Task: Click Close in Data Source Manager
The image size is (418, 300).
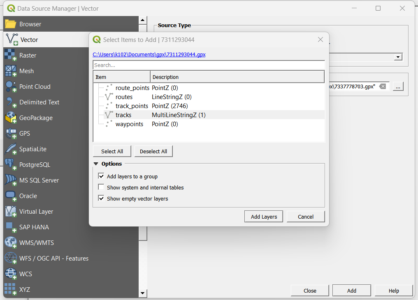Action: pos(310,291)
